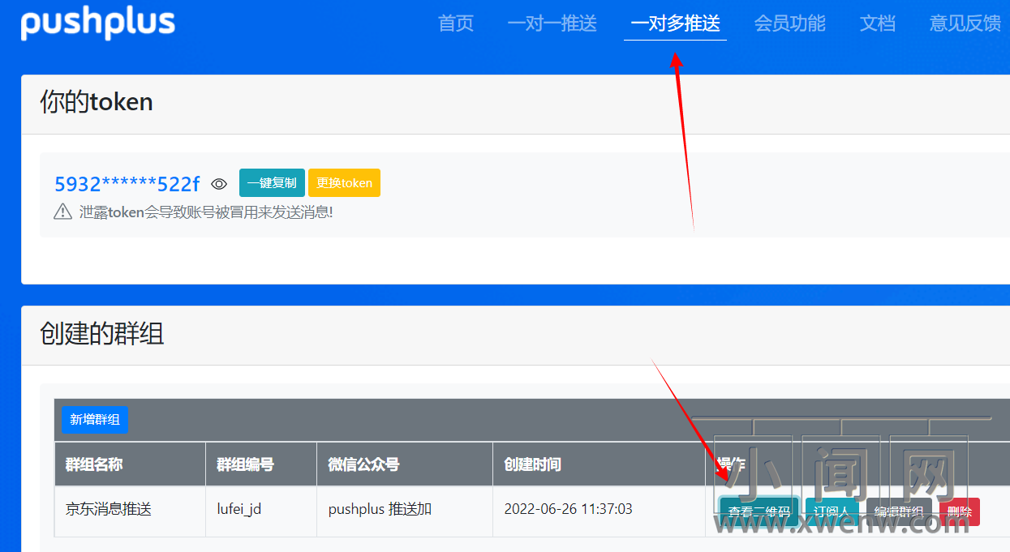Click the warning triangle icon beside token notice
Image resolution: width=1010 pixels, height=552 pixels.
click(x=62, y=212)
